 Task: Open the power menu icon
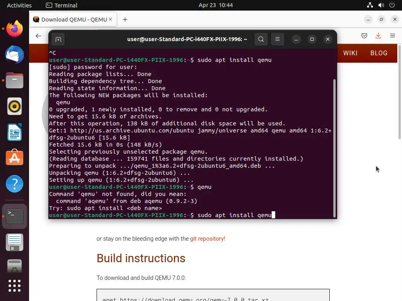(392, 5)
